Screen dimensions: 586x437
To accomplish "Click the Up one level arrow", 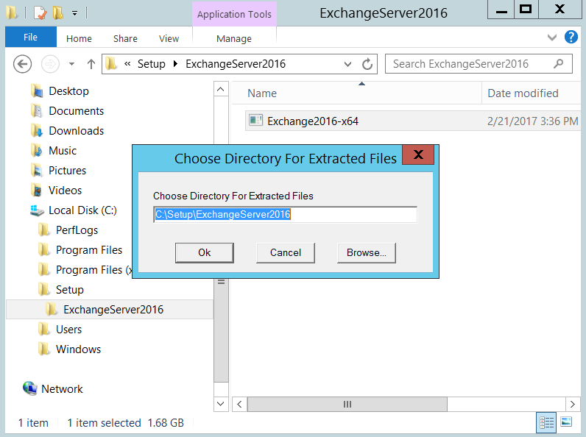I will point(91,64).
